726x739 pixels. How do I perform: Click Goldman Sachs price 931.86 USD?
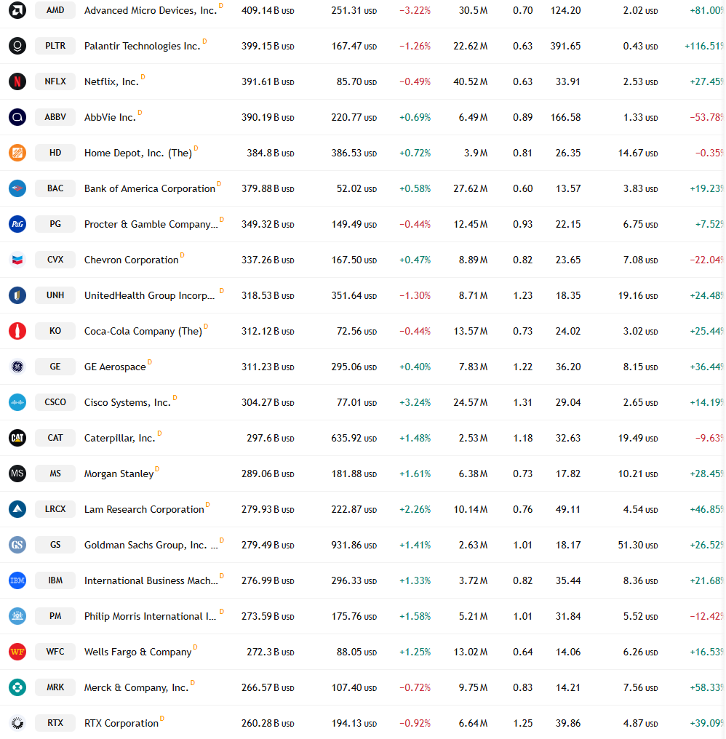point(354,546)
